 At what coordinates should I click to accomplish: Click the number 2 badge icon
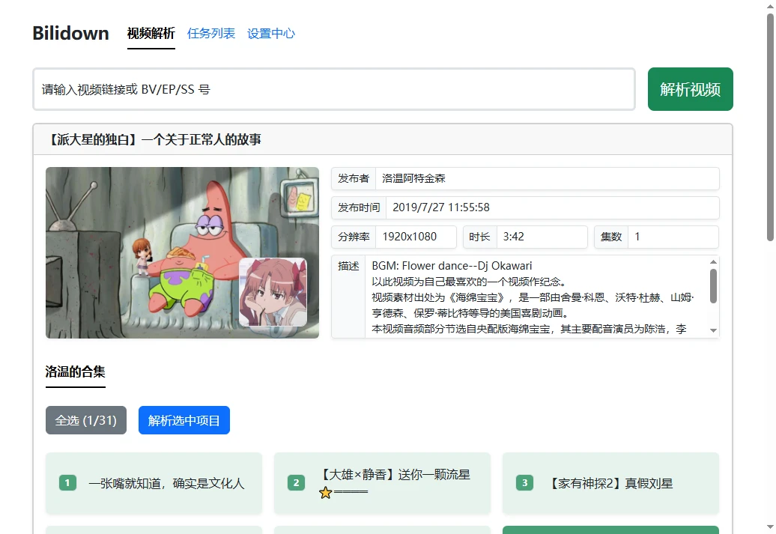pos(297,483)
